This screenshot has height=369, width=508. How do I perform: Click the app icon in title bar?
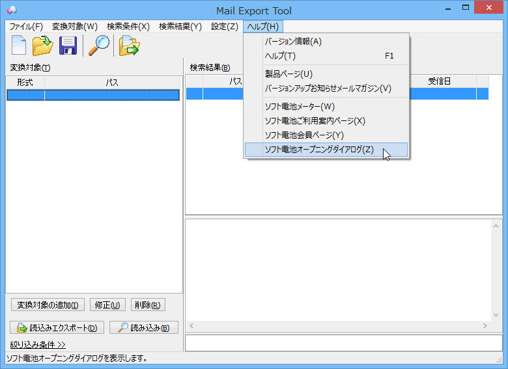pos(11,10)
